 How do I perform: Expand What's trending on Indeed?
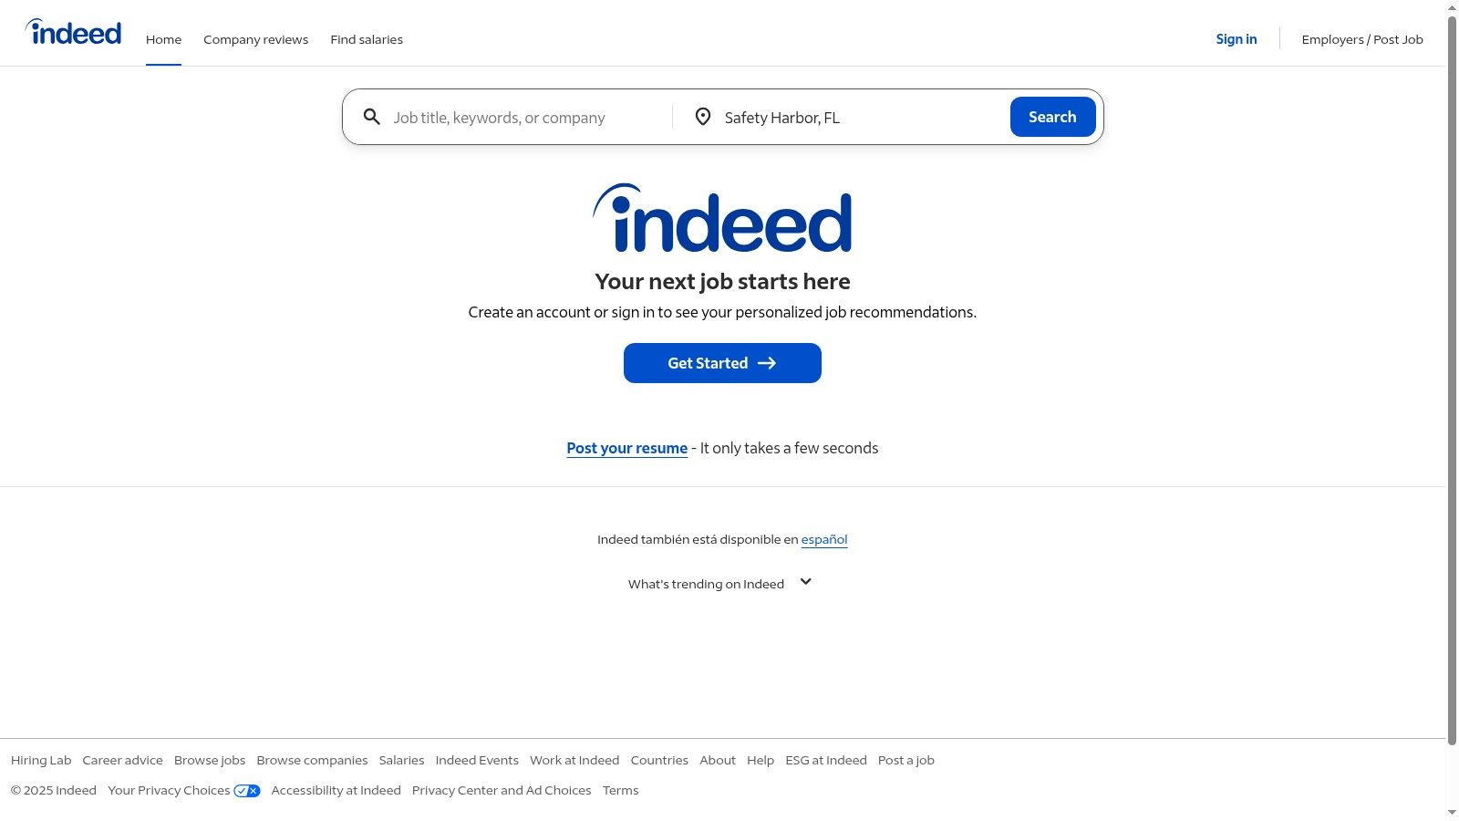[x=805, y=582]
